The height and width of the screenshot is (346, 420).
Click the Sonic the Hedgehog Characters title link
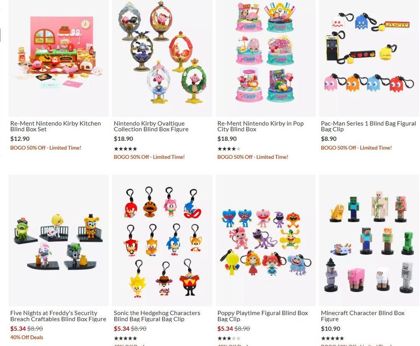[x=157, y=316]
